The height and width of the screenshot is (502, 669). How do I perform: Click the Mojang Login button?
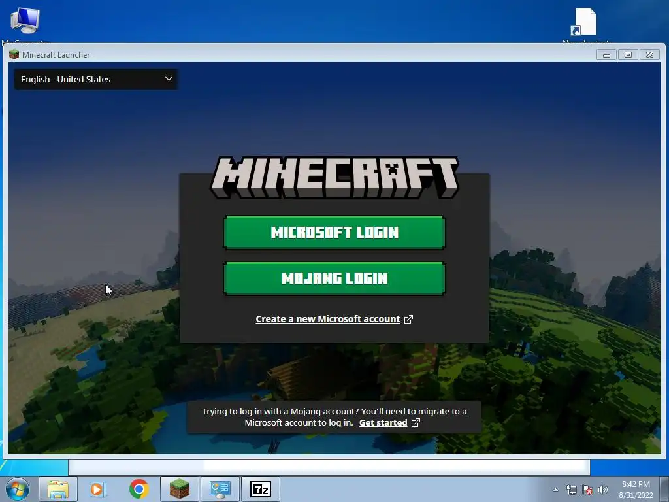click(x=334, y=278)
